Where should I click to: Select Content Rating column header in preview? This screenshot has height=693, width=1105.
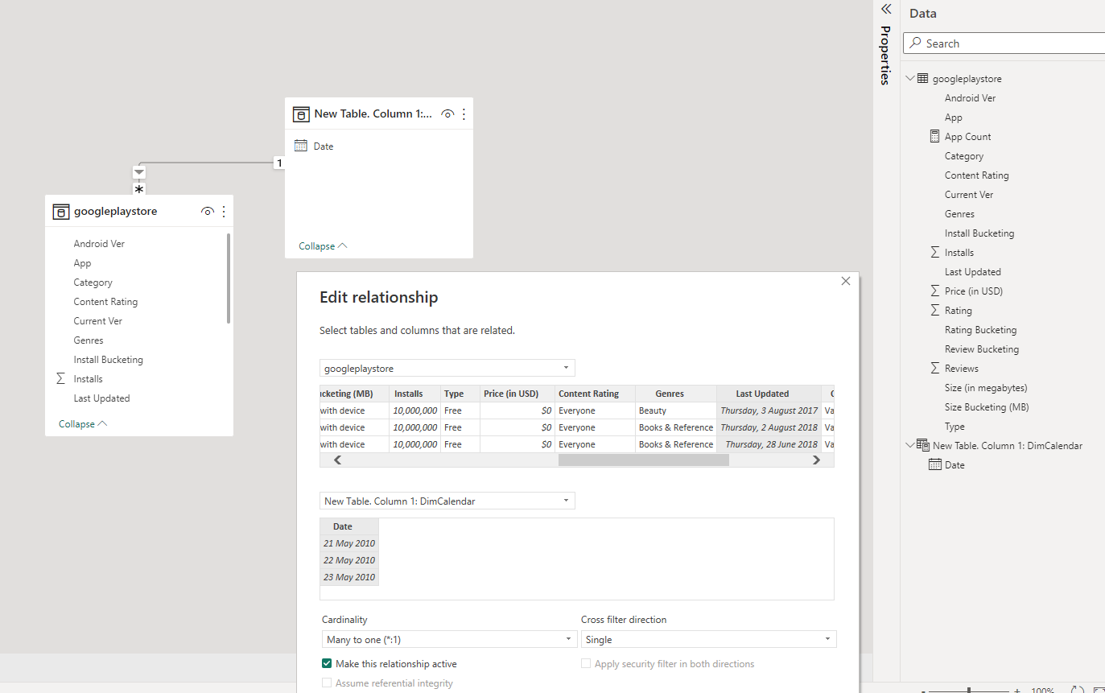pos(595,394)
